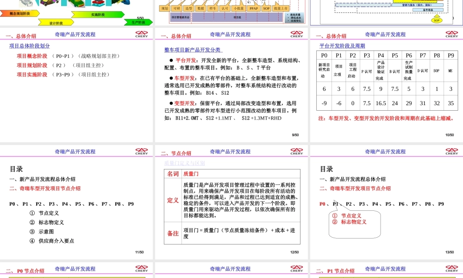Click the table cell reading -9
This screenshot has width=463, height=278.
[x=324, y=103]
